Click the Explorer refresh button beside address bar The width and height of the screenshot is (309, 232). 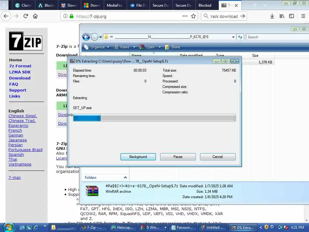(240, 37)
